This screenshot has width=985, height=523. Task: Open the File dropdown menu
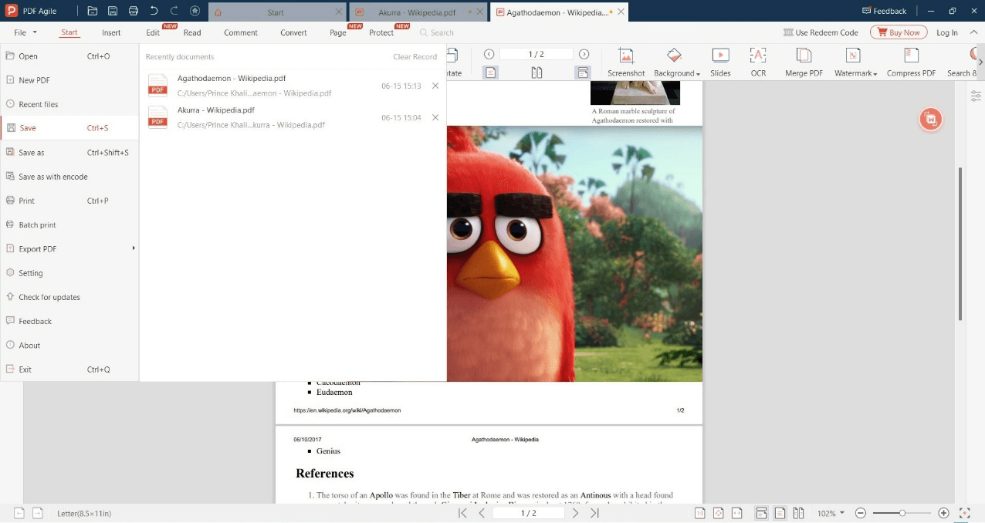pos(25,32)
